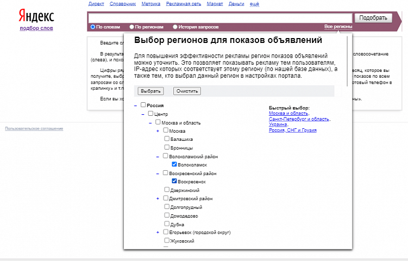Open Рекламная сеть in top navigation
This screenshot has width=408, height=261.
184,4
